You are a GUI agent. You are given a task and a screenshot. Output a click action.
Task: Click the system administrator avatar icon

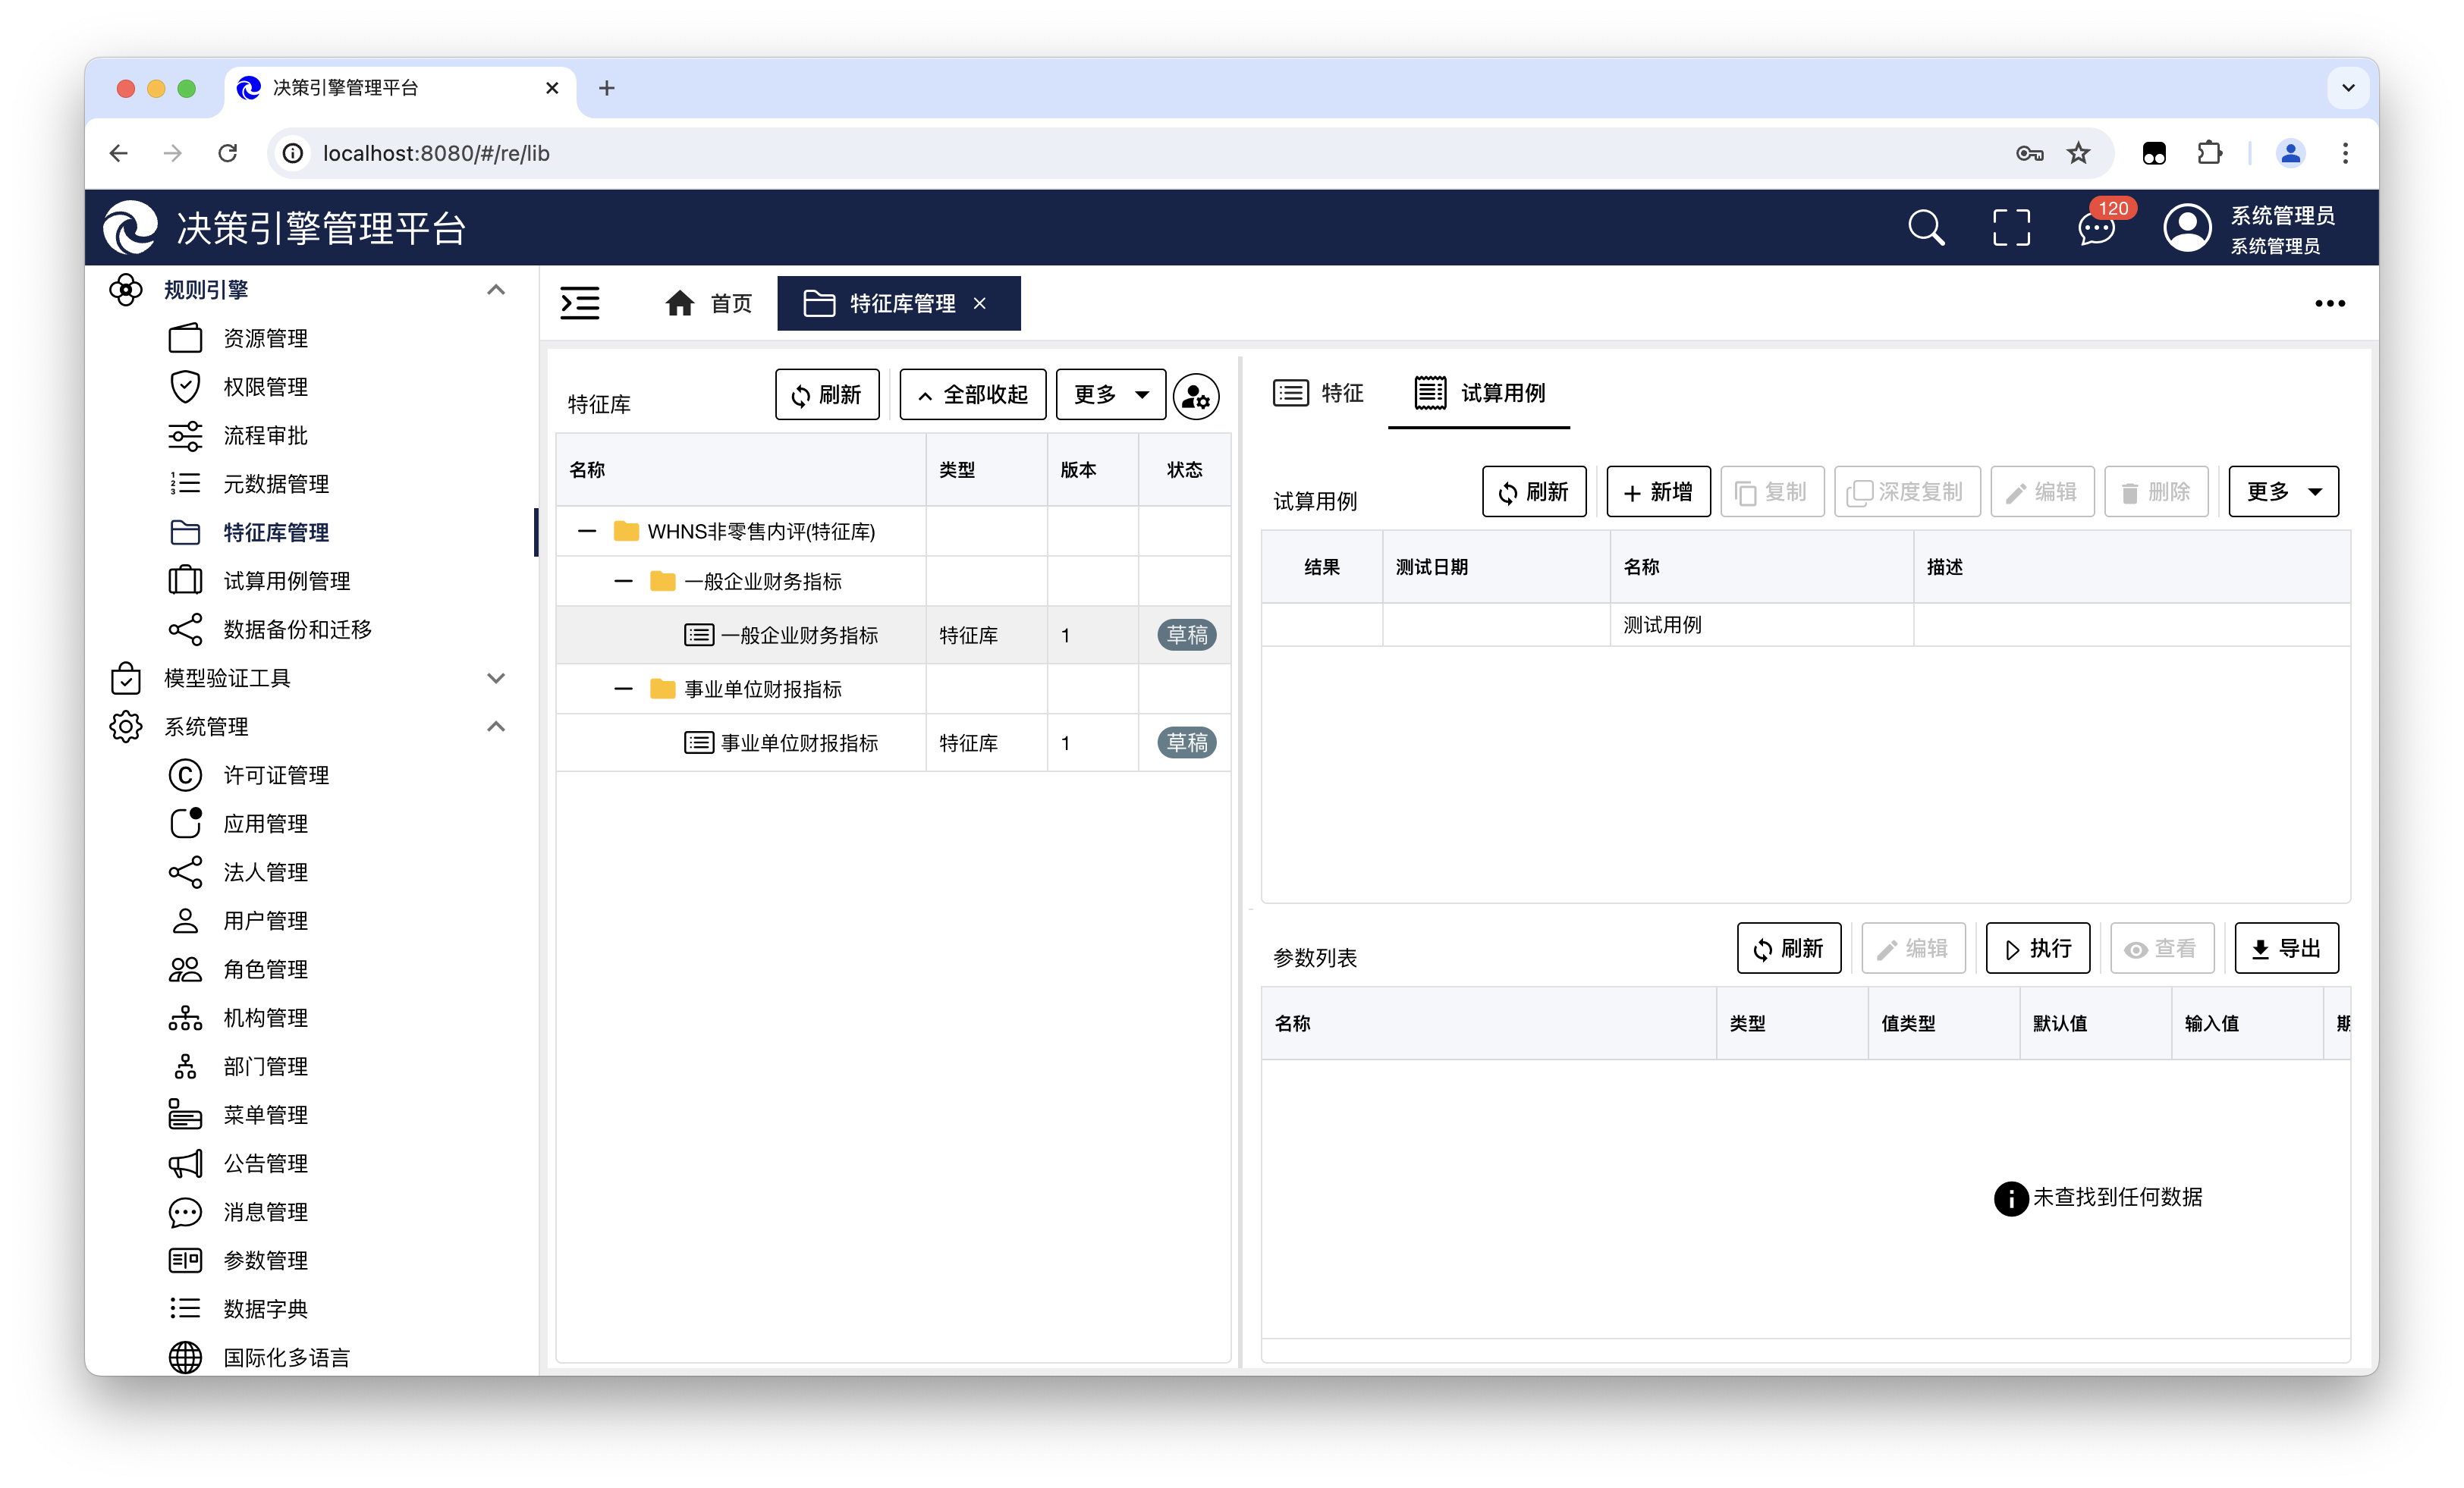point(2187,228)
